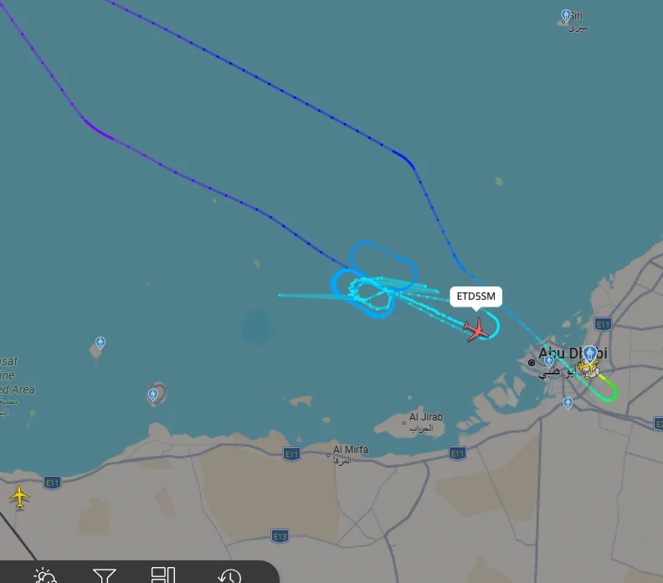
Task: Select the yellow aircraft near lower-left E11
Action: click(19, 496)
